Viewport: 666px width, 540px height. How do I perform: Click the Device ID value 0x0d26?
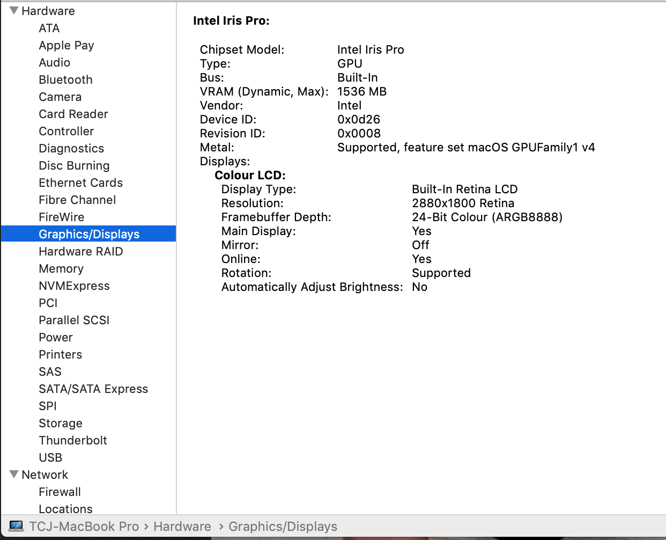tap(359, 119)
